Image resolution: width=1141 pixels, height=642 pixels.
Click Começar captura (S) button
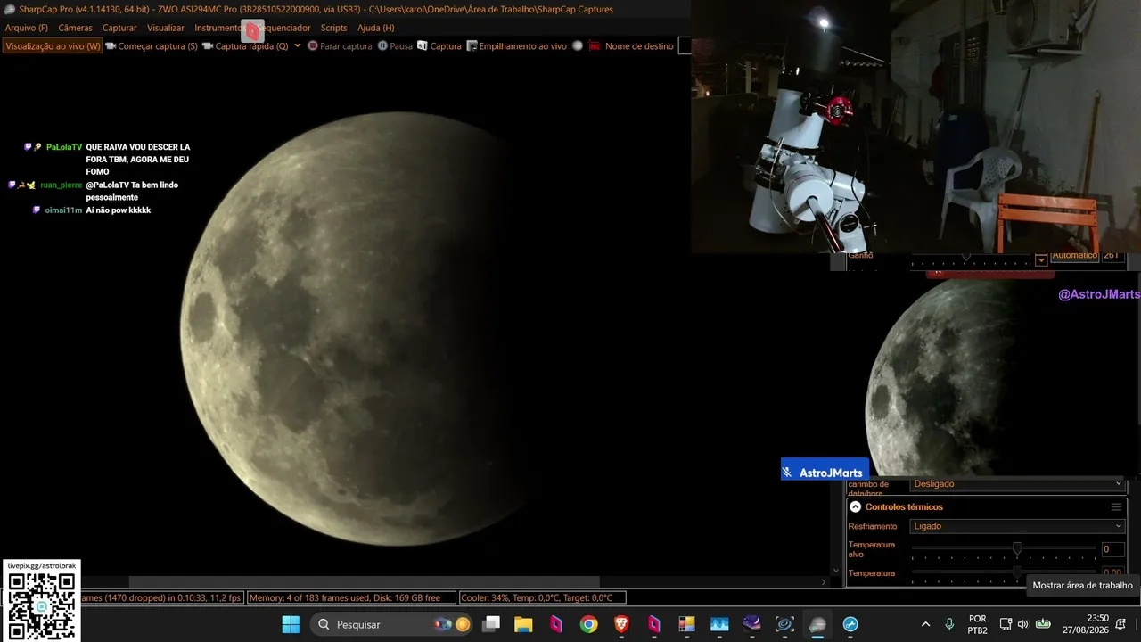(152, 46)
